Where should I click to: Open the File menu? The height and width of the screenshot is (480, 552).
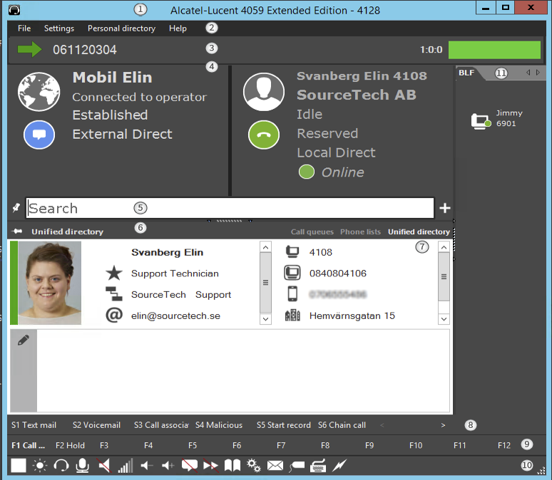pos(24,28)
